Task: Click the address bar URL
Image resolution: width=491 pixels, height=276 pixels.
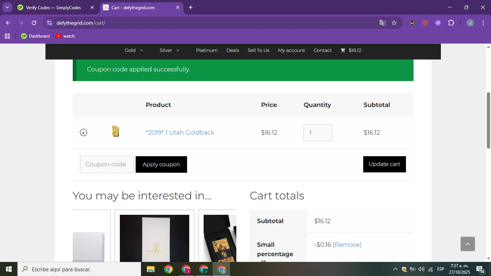Action: 81,23
